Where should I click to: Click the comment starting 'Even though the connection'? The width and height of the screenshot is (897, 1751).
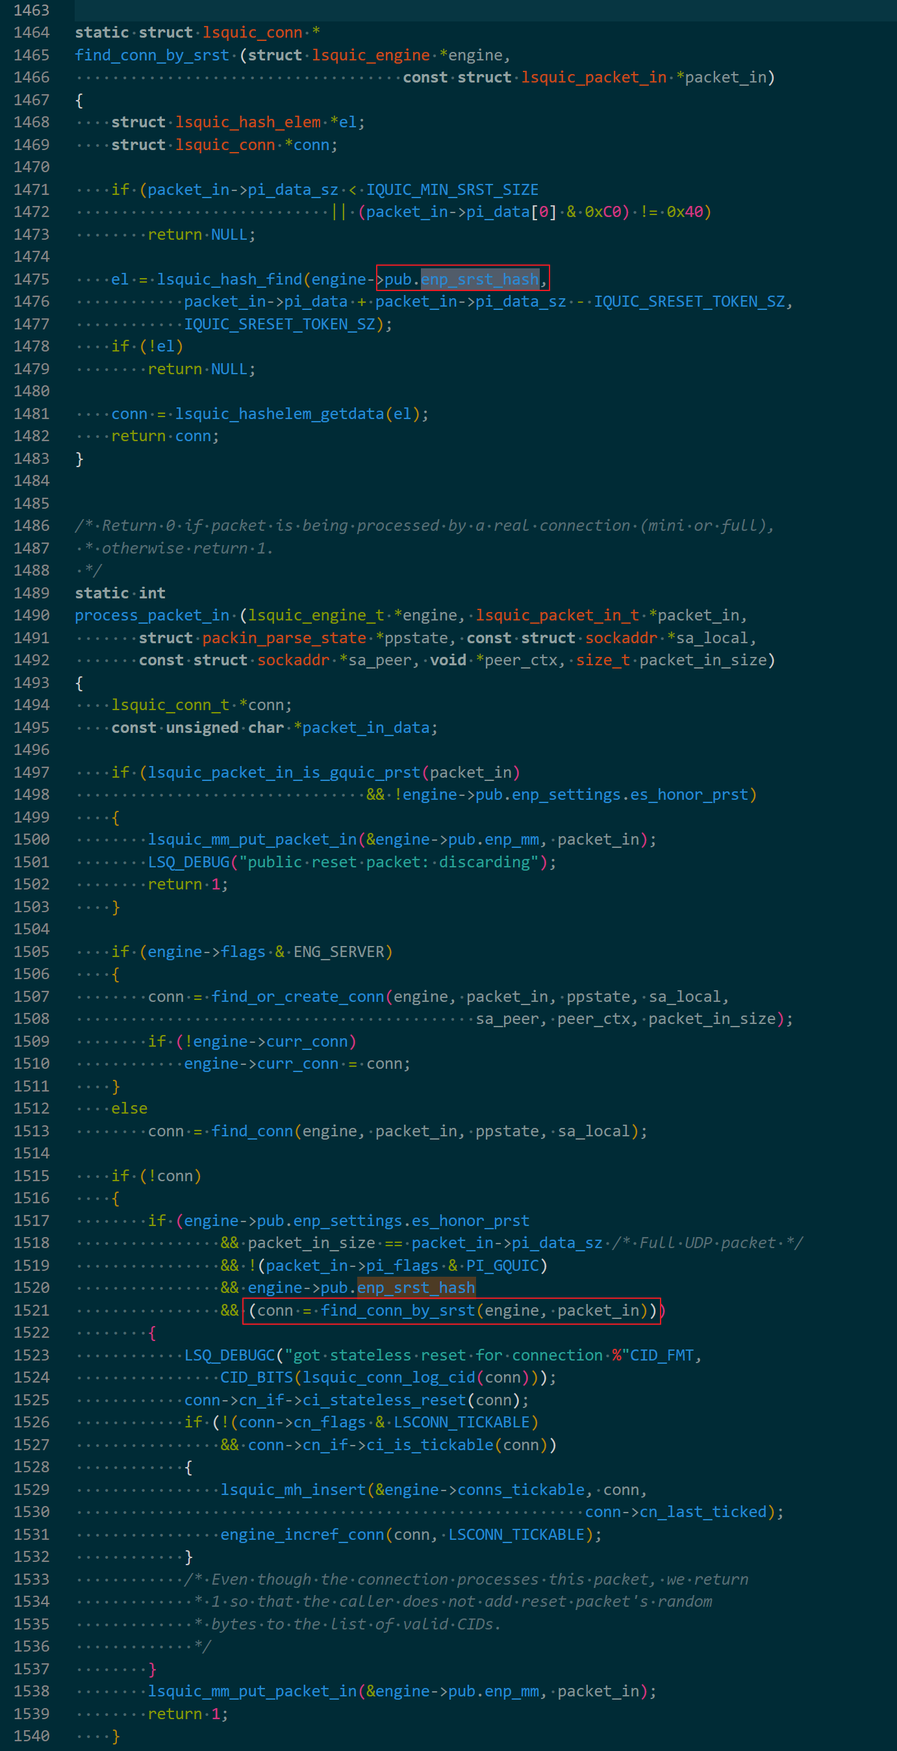click(x=466, y=1579)
